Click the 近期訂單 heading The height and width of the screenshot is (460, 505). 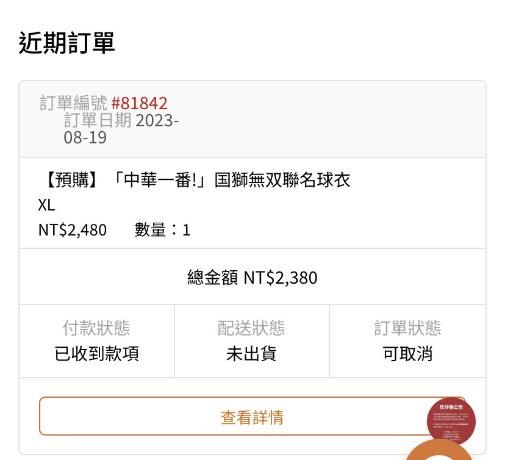[67, 43]
